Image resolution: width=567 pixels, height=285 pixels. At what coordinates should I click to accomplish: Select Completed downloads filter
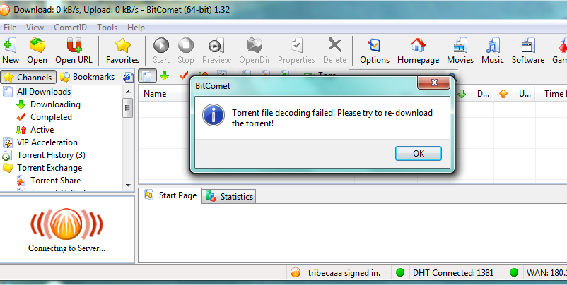(x=51, y=117)
